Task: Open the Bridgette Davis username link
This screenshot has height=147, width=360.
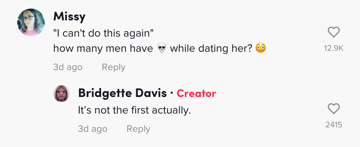Action: point(122,93)
